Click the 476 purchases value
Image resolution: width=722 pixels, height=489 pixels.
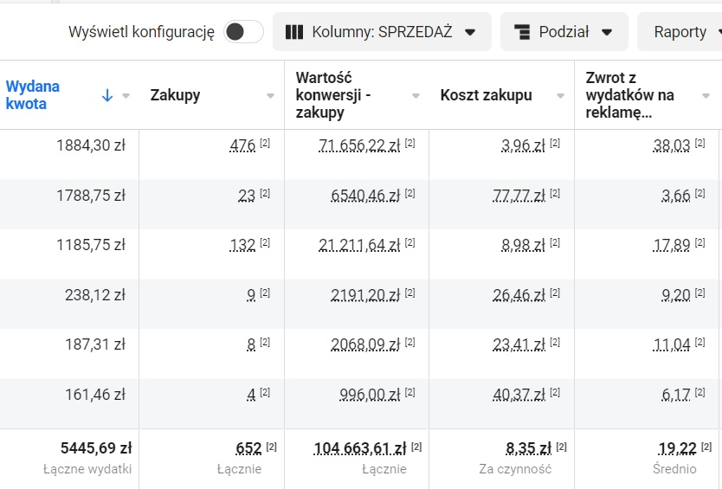(242, 146)
